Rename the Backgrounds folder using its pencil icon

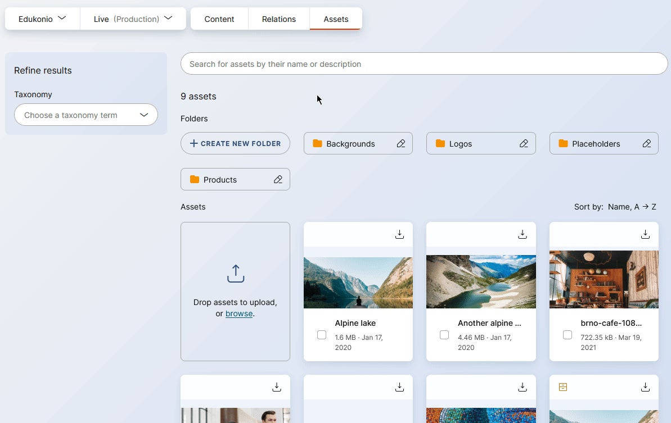(x=401, y=143)
